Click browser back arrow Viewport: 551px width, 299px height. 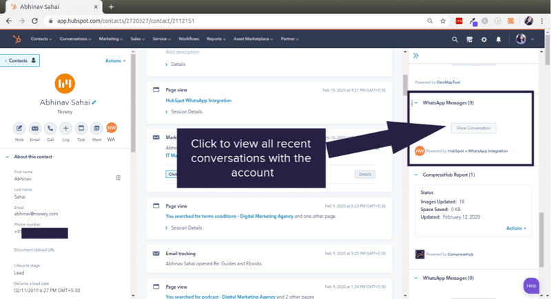(x=9, y=21)
